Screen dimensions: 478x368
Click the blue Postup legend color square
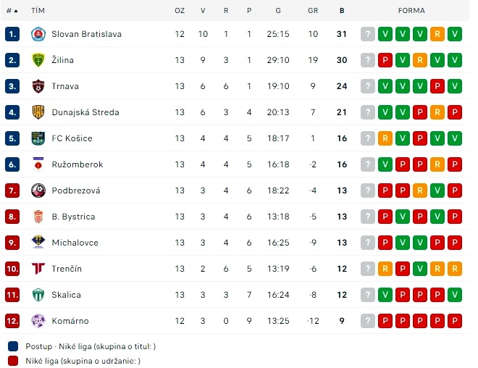point(12,346)
